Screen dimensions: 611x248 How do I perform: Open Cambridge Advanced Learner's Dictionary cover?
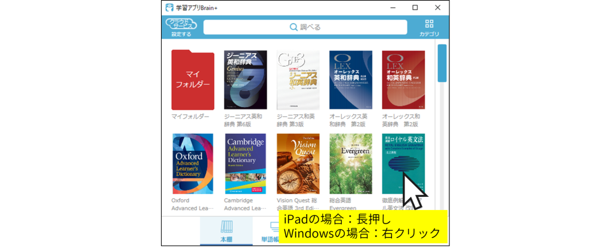click(245, 164)
